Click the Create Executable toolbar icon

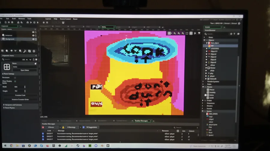tap(18, 22)
